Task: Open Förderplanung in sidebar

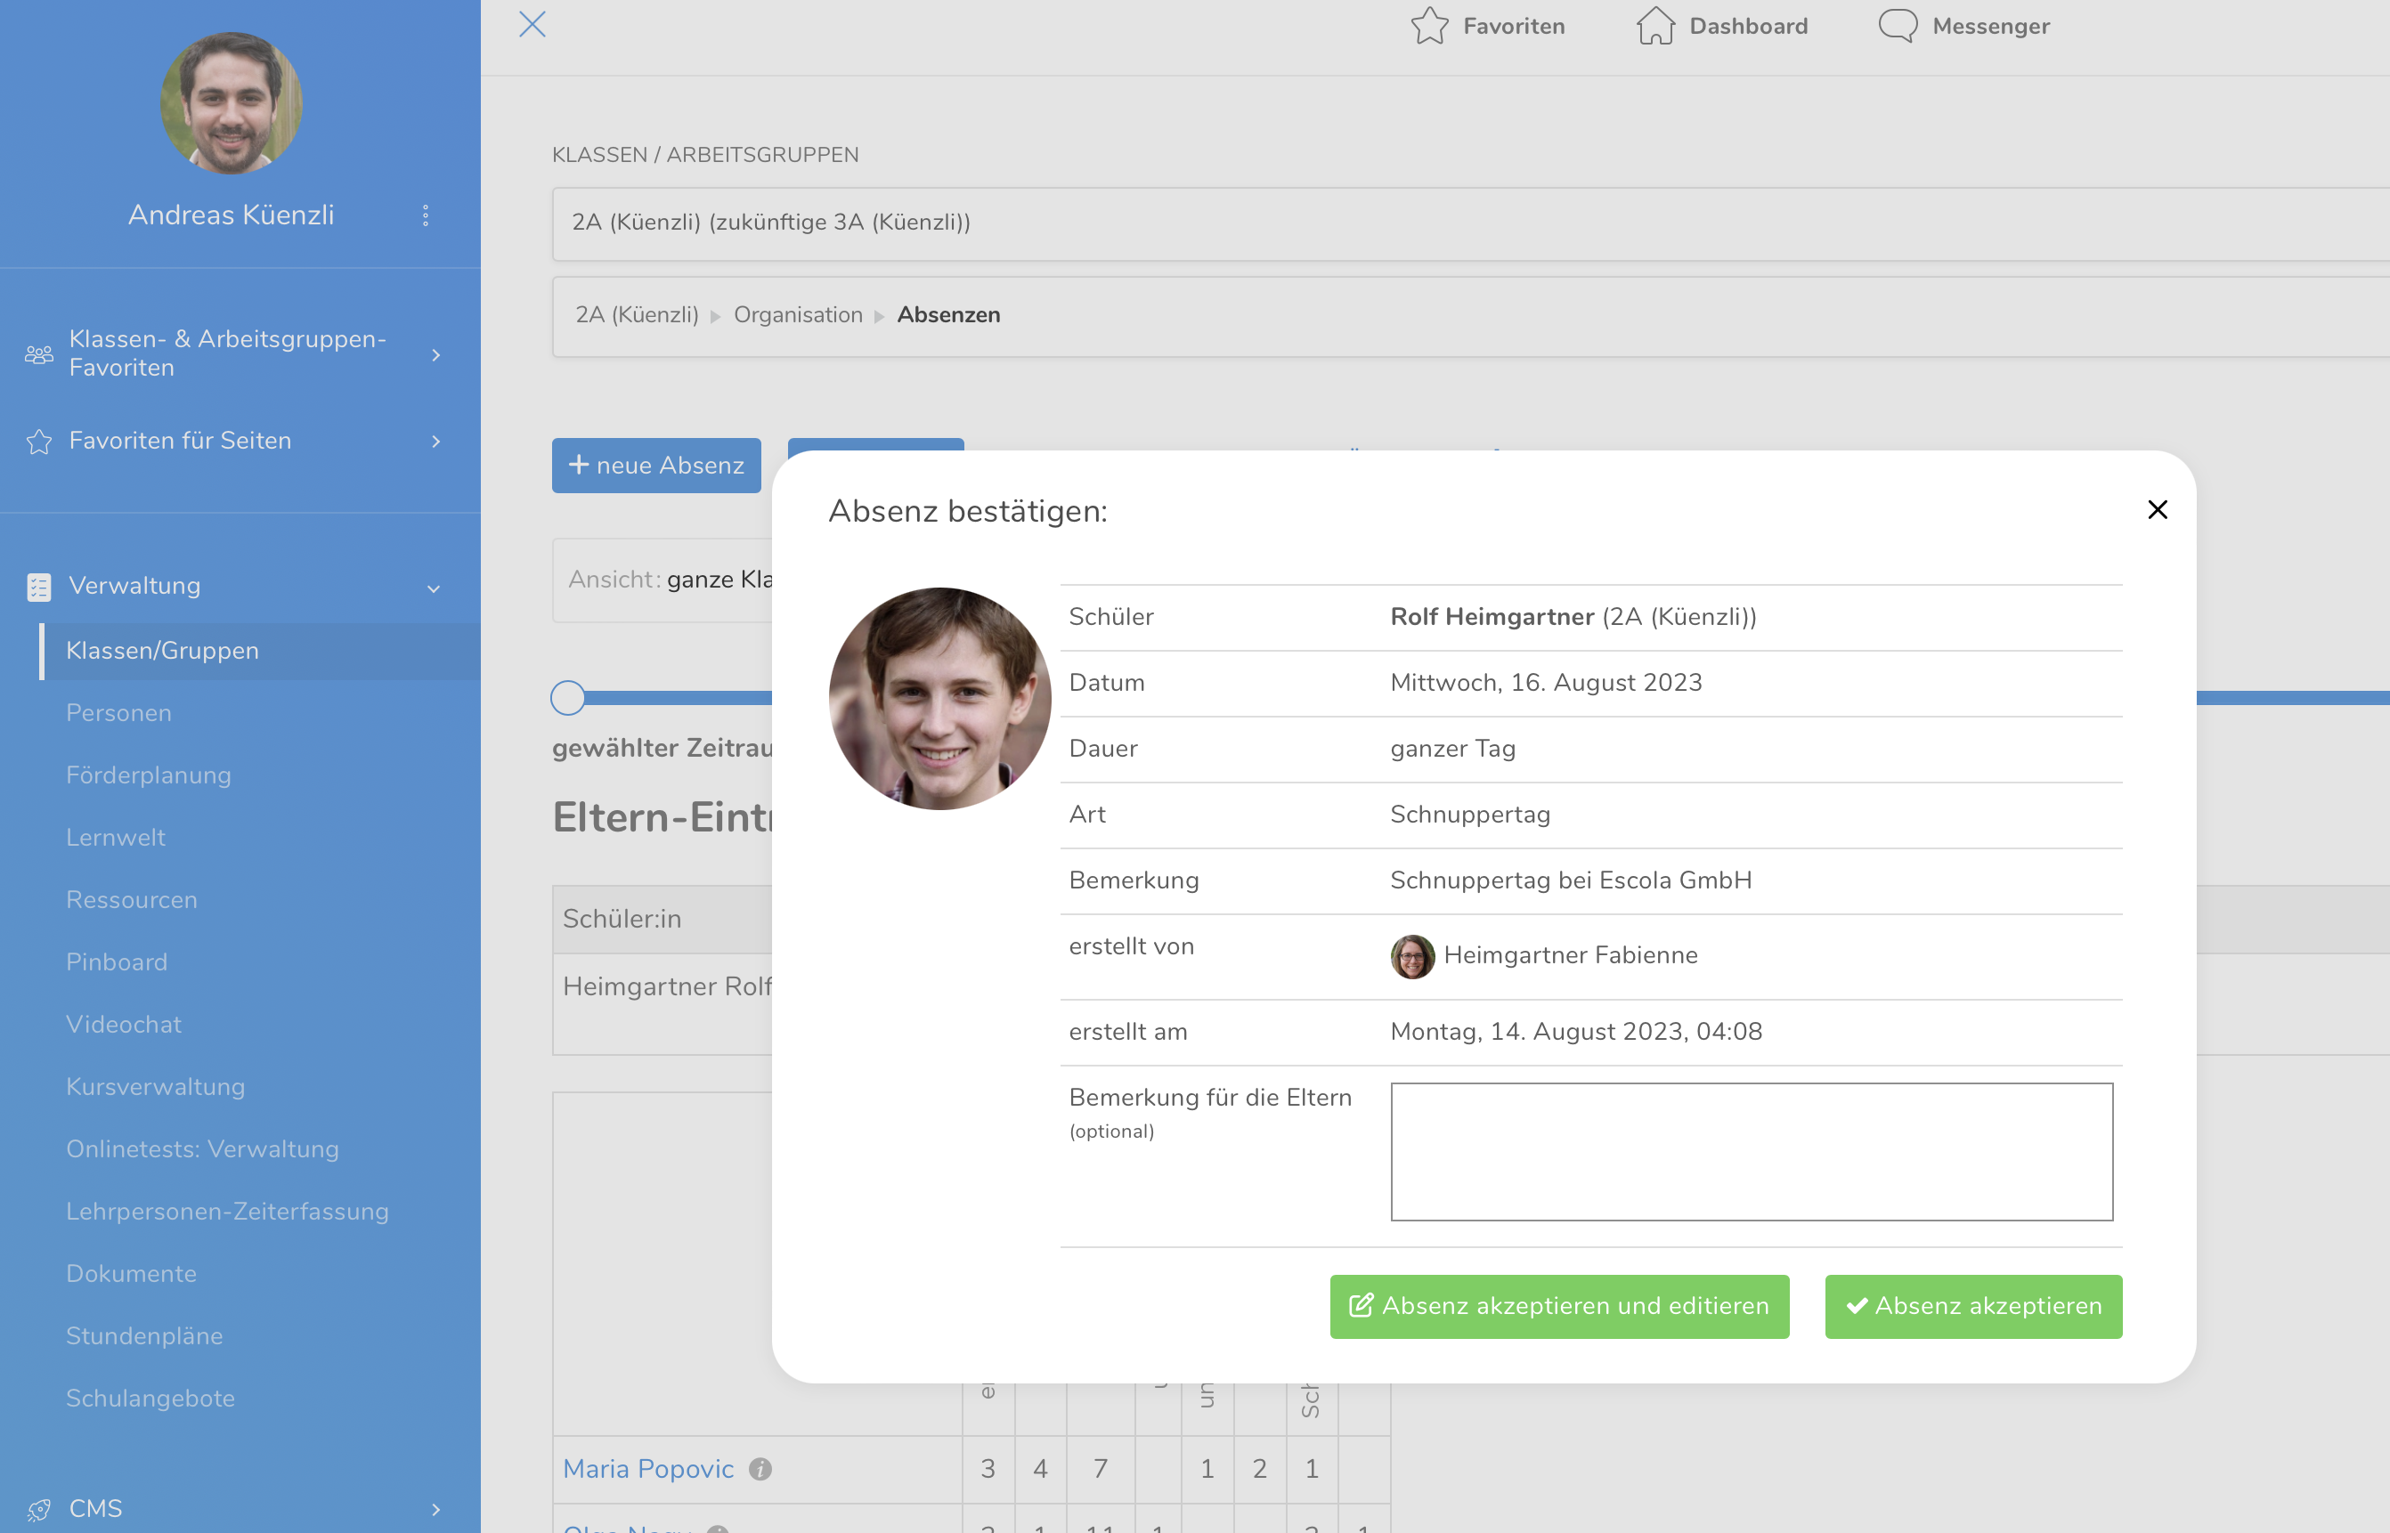Action: (x=149, y=775)
